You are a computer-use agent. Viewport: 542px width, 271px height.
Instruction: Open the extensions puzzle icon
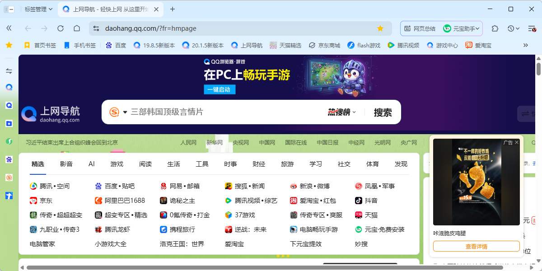(495, 28)
